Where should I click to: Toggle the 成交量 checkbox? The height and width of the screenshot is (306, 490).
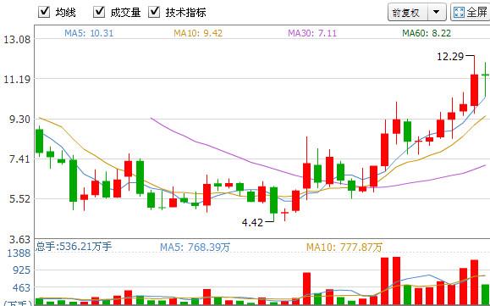(99, 12)
